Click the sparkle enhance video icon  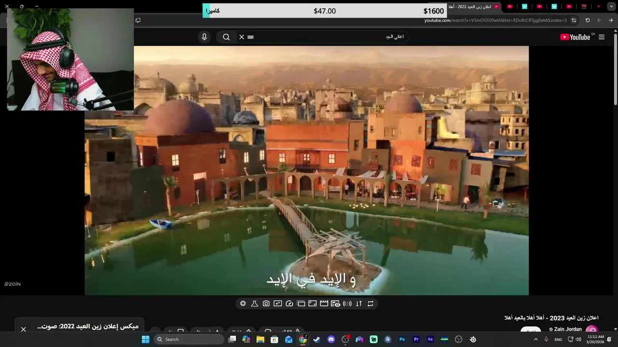(x=278, y=304)
